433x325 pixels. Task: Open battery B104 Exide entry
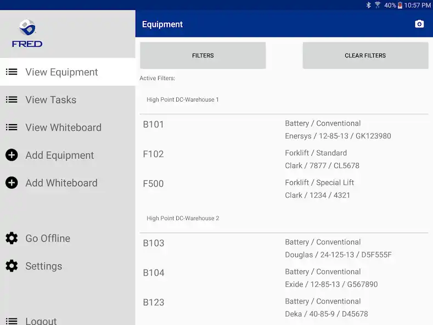[x=284, y=278]
